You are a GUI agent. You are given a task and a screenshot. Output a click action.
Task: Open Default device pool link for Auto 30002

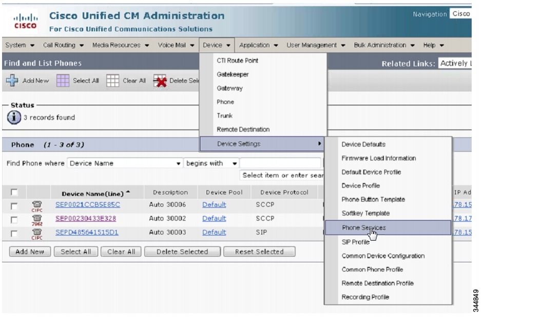tap(214, 219)
